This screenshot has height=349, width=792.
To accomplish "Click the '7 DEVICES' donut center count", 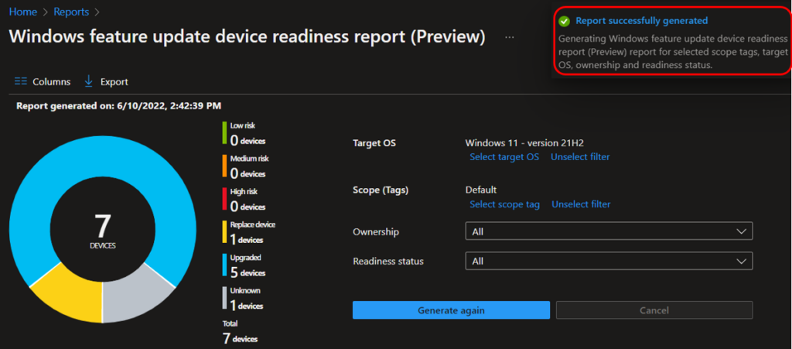I will tap(103, 231).
